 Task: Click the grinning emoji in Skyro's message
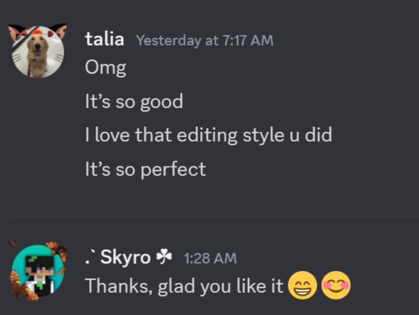302,286
